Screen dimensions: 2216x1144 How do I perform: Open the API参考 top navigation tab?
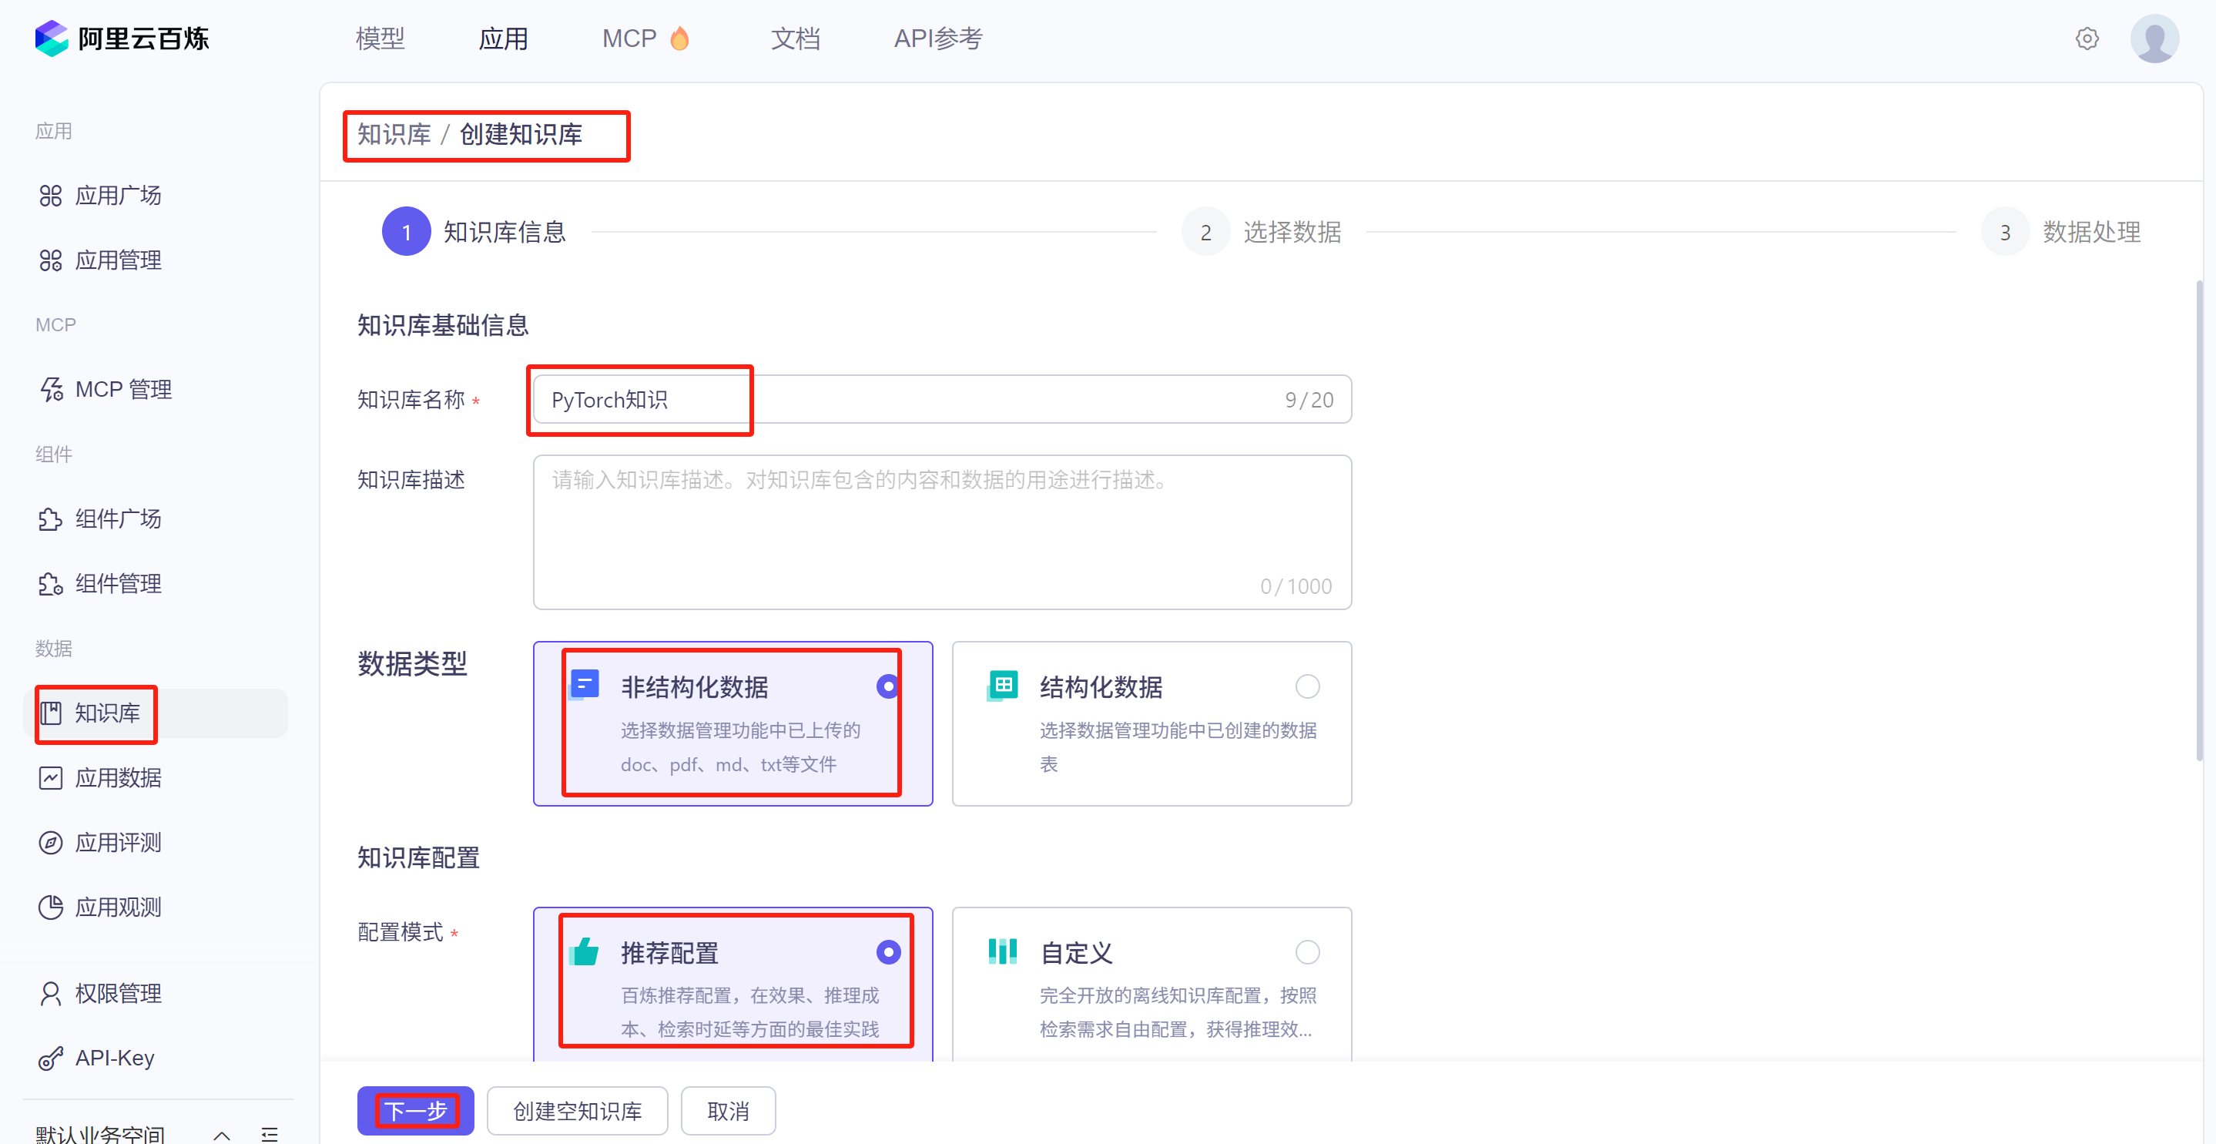click(x=937, y=39)
